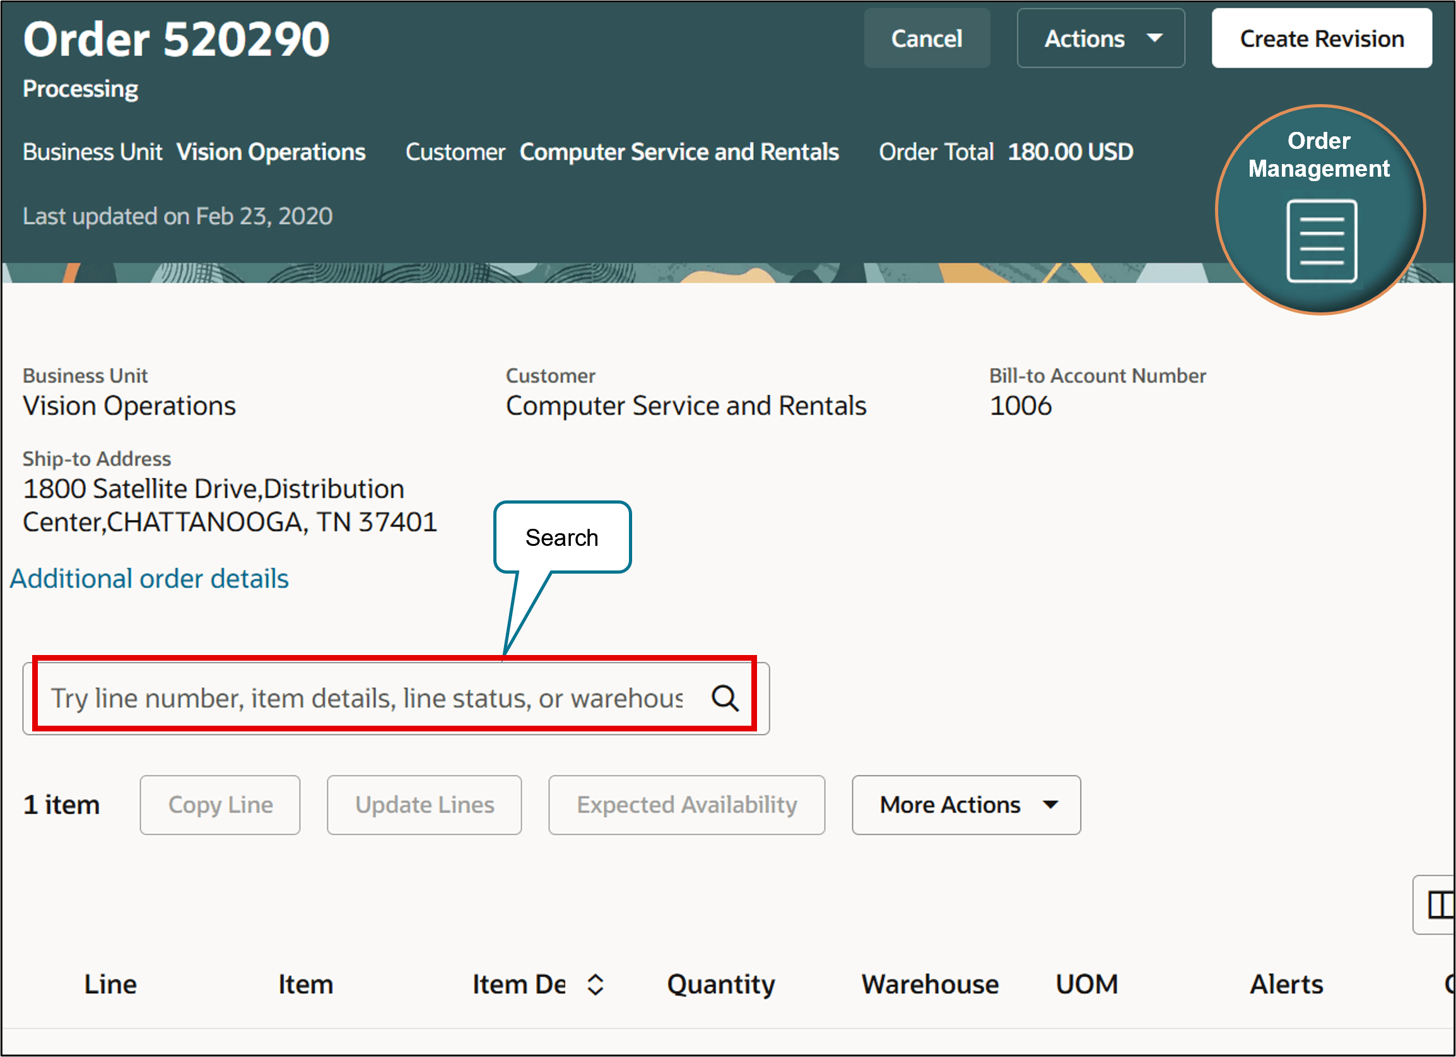Image resolution: width=1456 pixels, height=1057 pixels.
Task: Click the Warehouse column header
Action: click(930, 984)
